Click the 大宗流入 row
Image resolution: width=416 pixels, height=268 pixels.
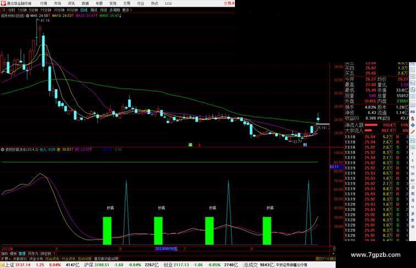[376, 130]
